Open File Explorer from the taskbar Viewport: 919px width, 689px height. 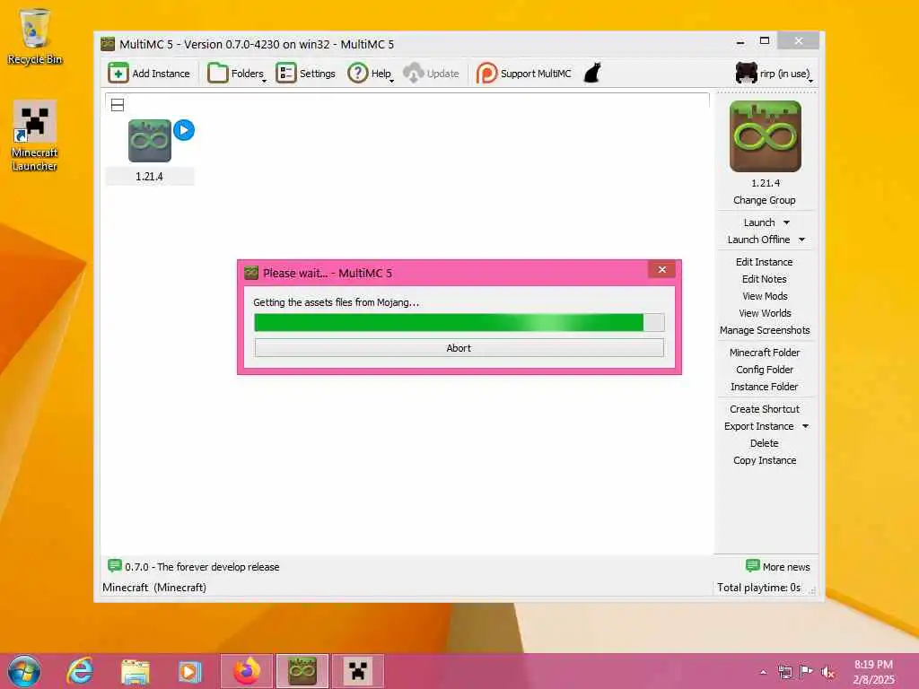[135, 671]
